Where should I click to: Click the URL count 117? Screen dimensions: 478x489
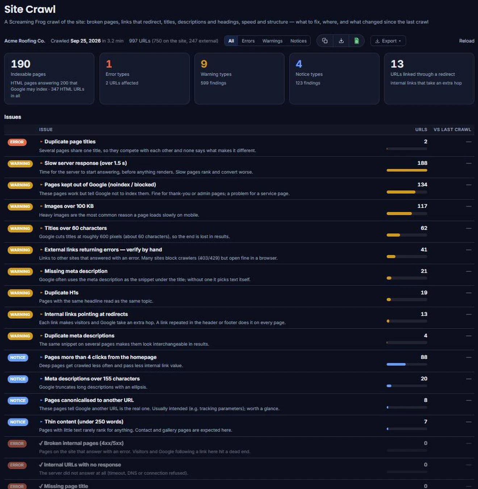422,206
